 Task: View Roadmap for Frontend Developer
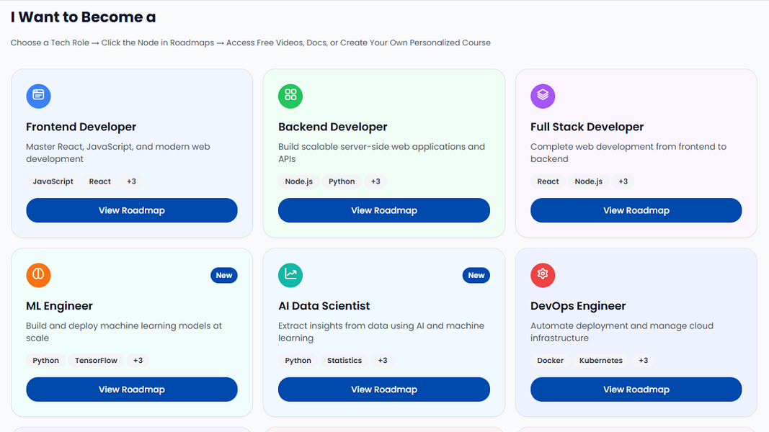[x=132, y=210]
